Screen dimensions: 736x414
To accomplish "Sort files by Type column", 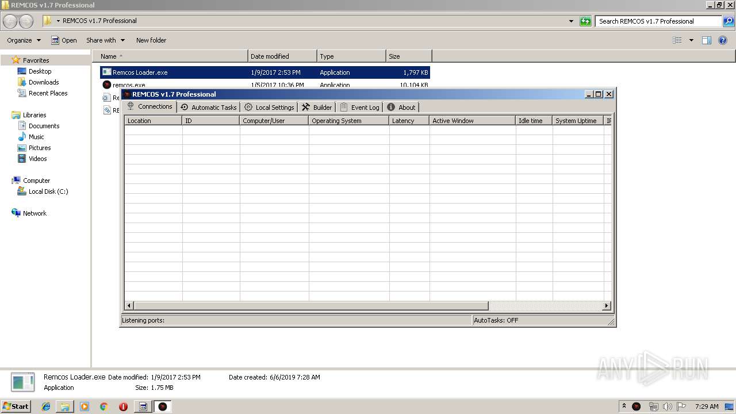I will [351, 56].
